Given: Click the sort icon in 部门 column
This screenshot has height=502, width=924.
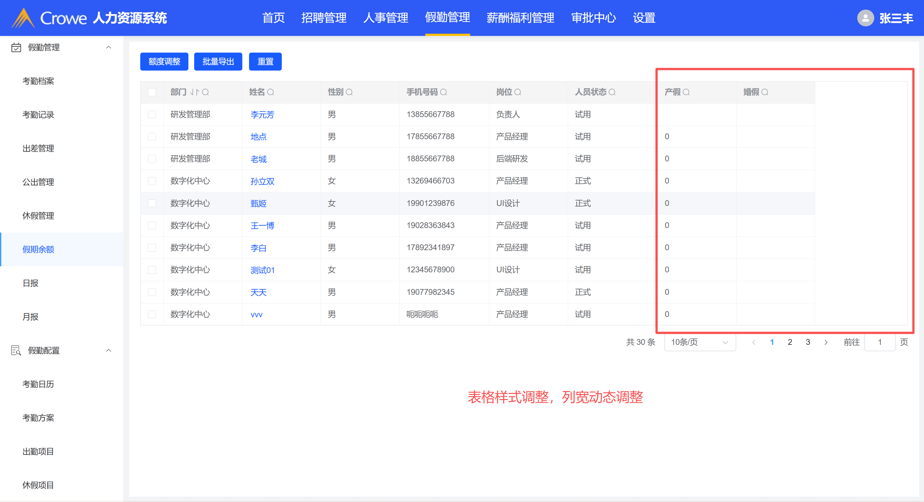Looking at the screenshot, I should pyautogui.click(x=194, y=92).
